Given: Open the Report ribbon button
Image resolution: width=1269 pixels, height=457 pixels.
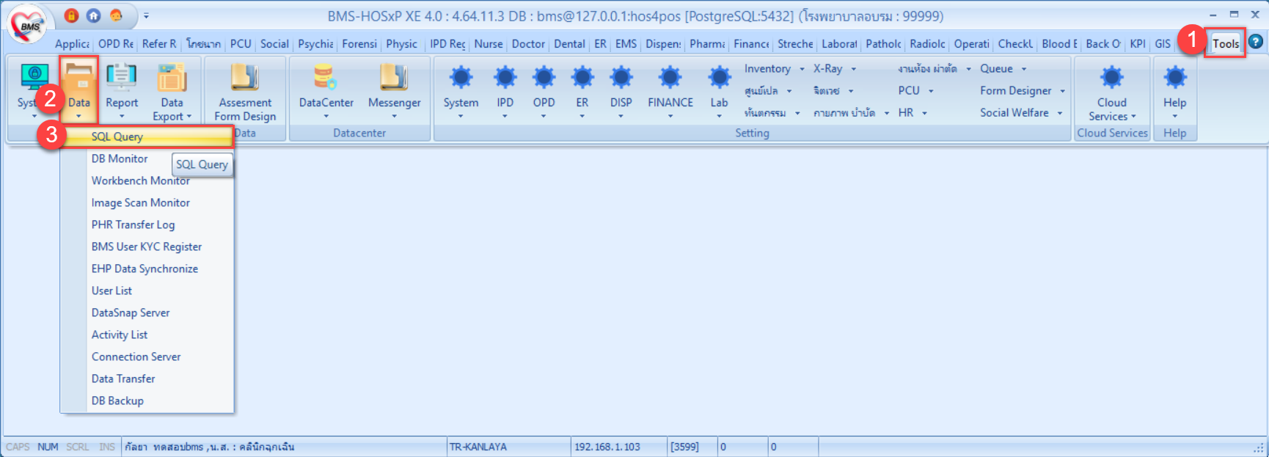Looking at the screenshot, I should click(x=122, y=91).
